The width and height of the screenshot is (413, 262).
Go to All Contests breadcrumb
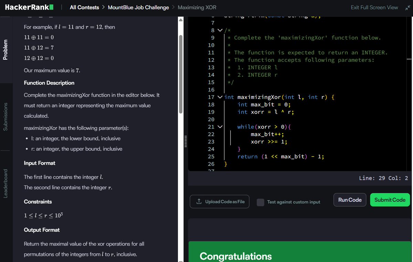tap(84, 7)
